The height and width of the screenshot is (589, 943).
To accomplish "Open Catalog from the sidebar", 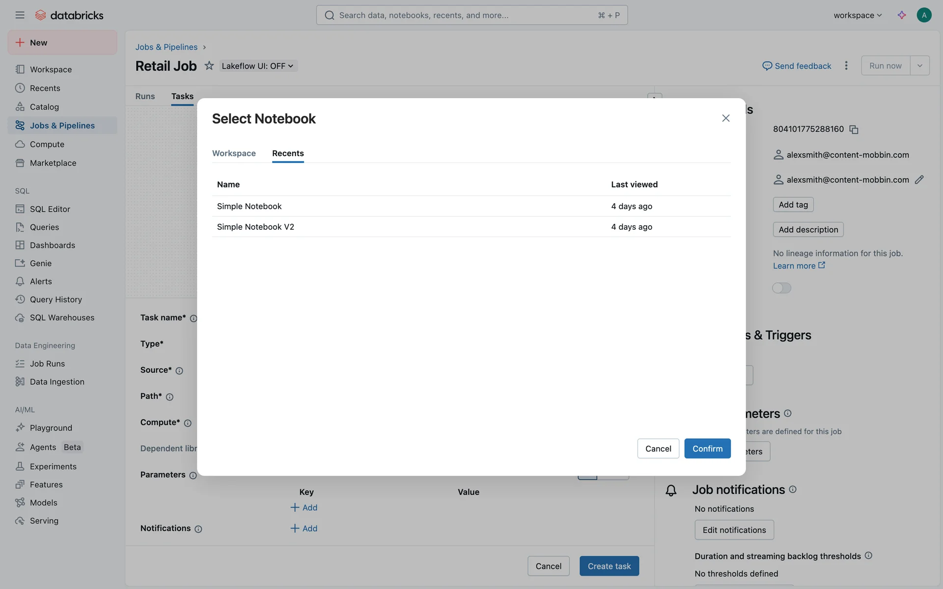I will (44, 107).
